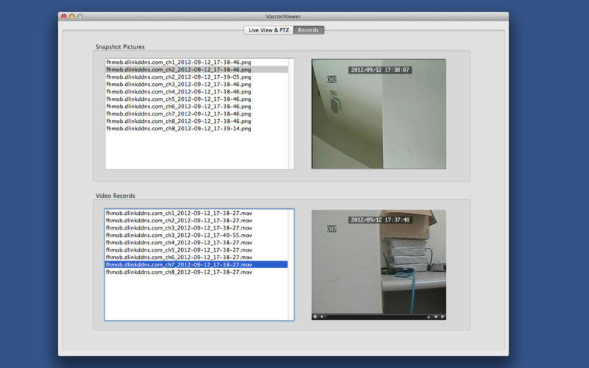Screen dimensions: 589x368
Task: Choose the ch2 snapshot taken at 17-39-05
Action: (x=178, y=77)
